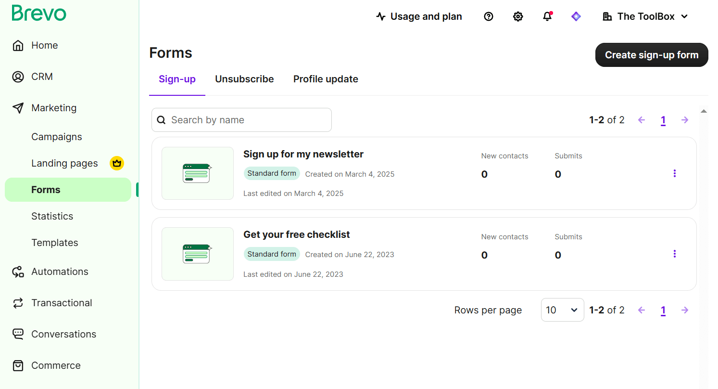Click the help question mark icon
Screen dimensions: 718x389
pyautogui.click(x=489, y=16)
